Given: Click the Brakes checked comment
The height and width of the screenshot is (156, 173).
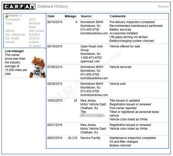Looking at the screenshot, I should 120,145.
